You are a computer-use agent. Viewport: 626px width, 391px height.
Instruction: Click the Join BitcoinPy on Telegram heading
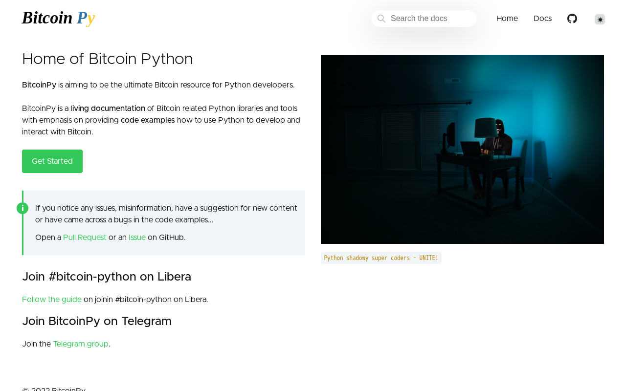pyautogui.click(x=97, y=321)
